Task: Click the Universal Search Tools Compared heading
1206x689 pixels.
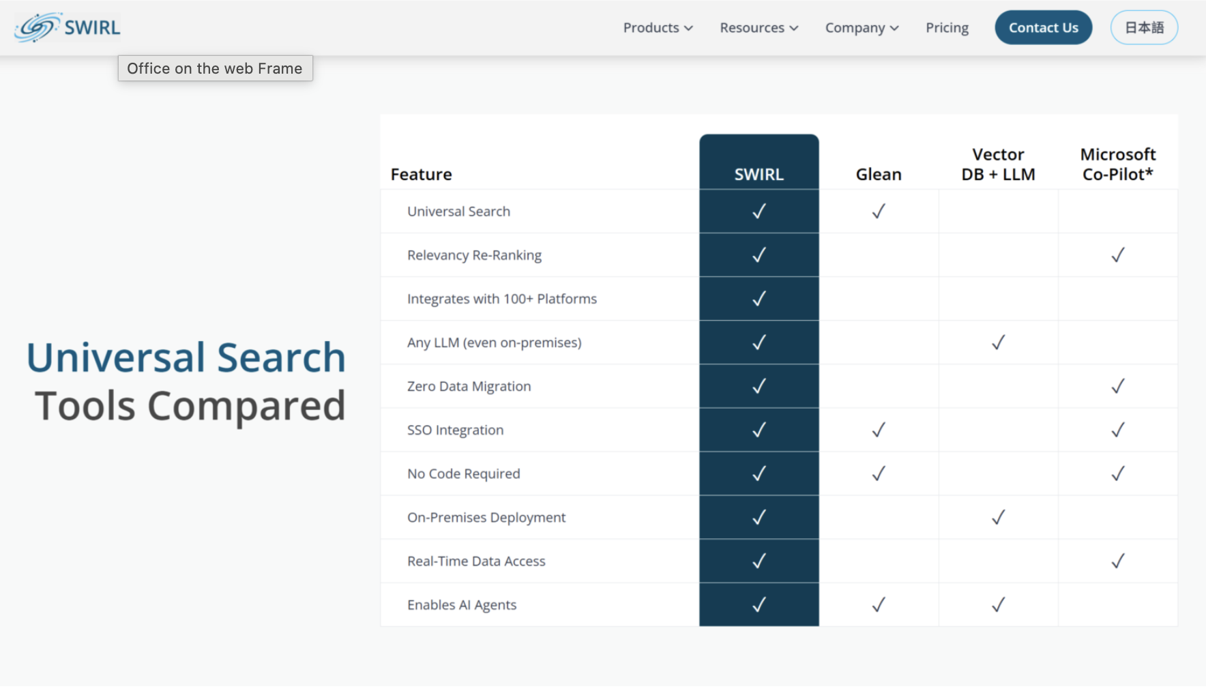Action: point(187,381)
